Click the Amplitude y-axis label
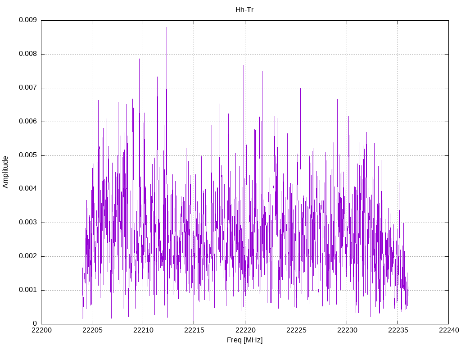Viewport: 461px width, 346px height. click(x=5, y=172)
